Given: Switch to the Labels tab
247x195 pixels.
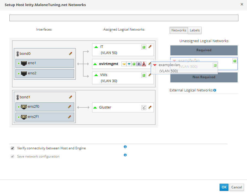Looking at the screenshot, I should [195, 30].
